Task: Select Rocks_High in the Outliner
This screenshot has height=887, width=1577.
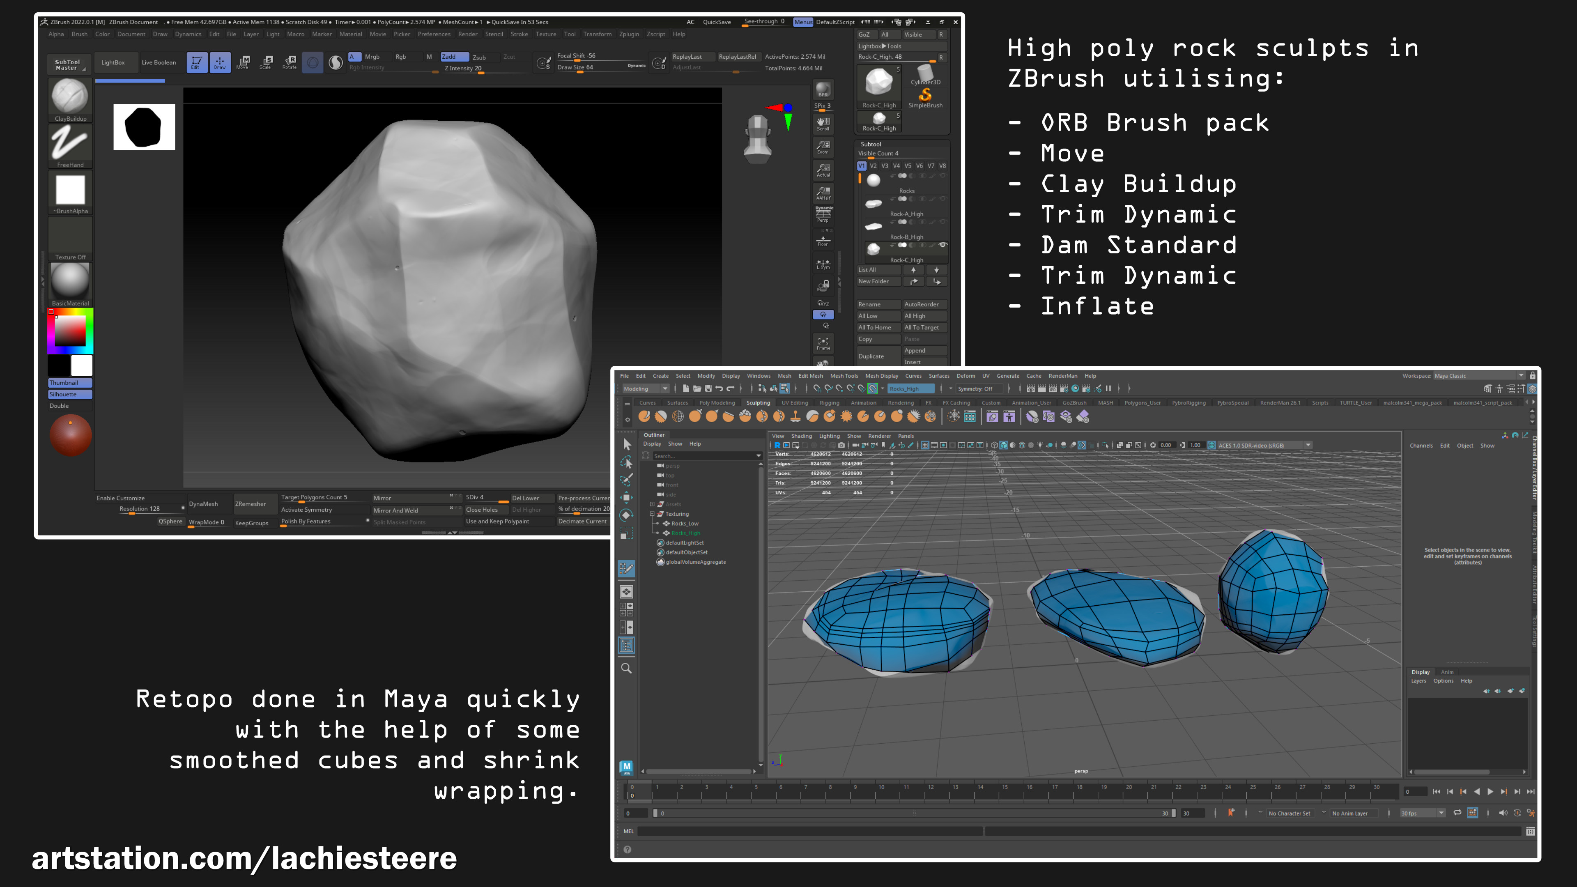Action: click(x=685, y=533)
